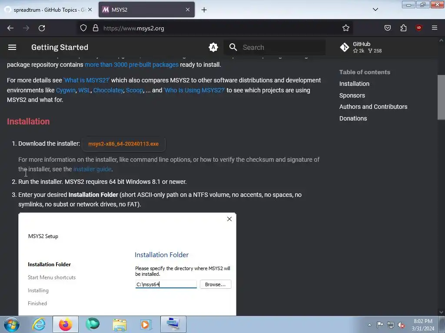Follow the WSL link

(x=84, y=90)
